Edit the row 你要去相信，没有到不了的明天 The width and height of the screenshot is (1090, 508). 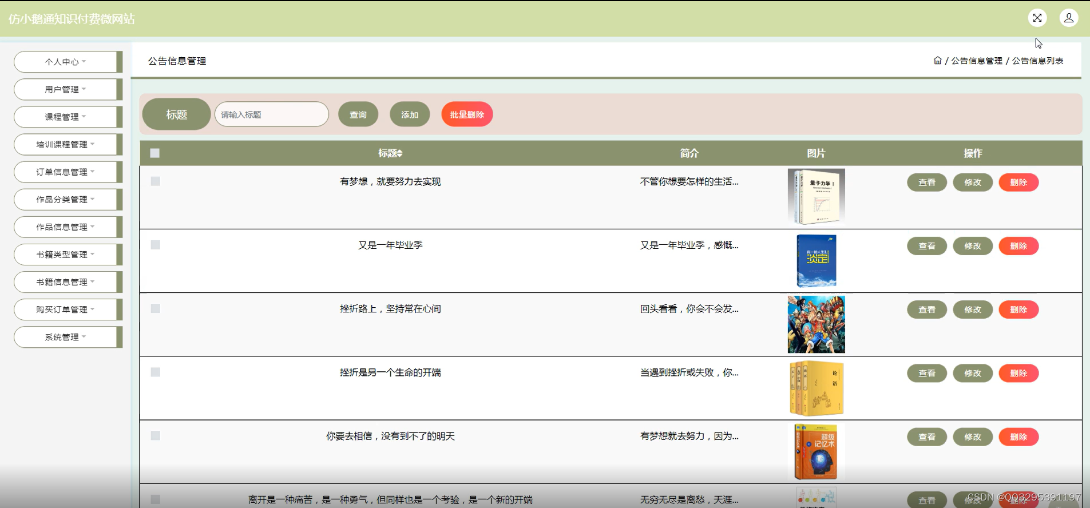tap(973, 436)
